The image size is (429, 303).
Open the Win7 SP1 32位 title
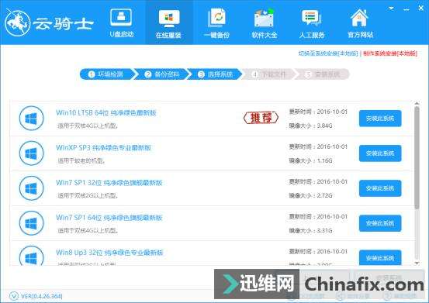click(109, 183)
